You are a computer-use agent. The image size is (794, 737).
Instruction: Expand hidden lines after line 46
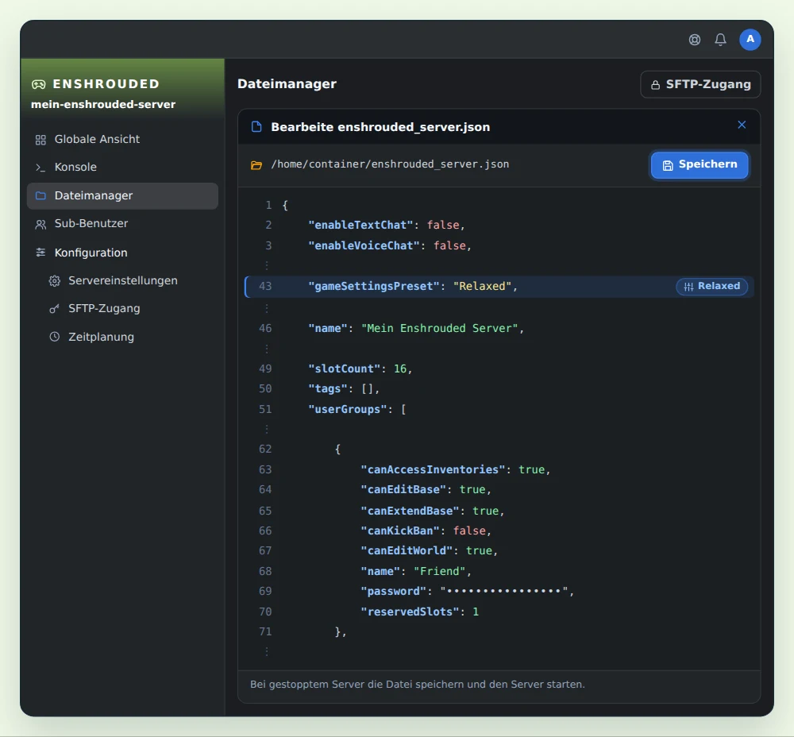coord(266,349)
